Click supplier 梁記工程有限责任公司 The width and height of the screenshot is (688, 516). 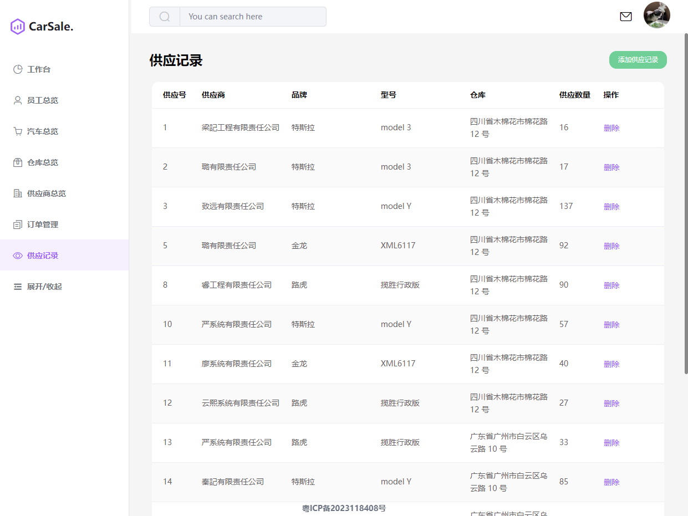pos(241,127)
